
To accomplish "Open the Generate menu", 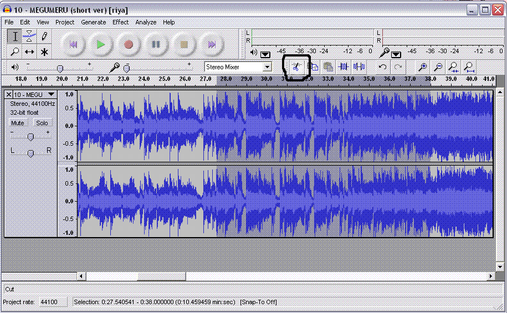I will tap(93, 22).
